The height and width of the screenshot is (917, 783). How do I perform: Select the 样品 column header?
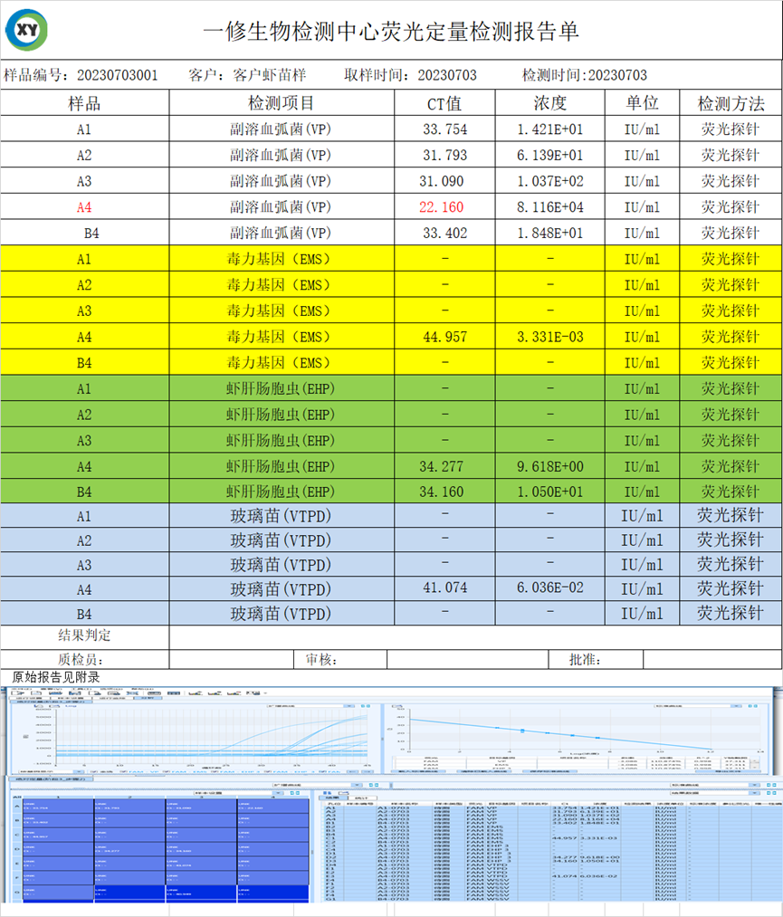tap(84, 103)
